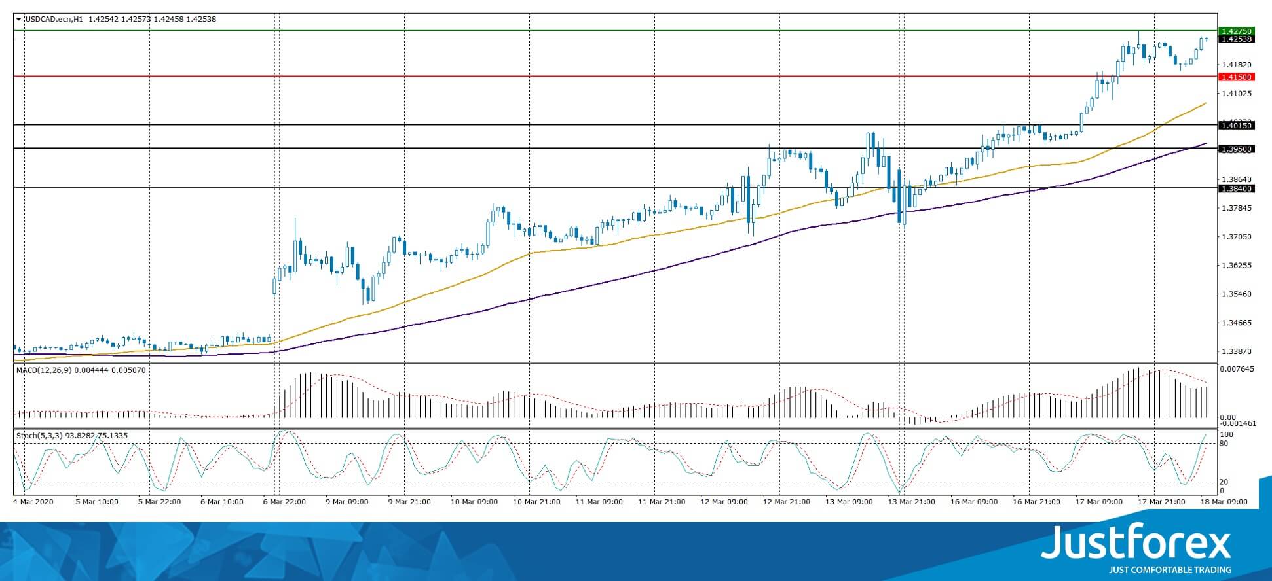Click the 9 Mar 09:00 time label
This screenshot has width=1272, height=581.
(347, 502)
